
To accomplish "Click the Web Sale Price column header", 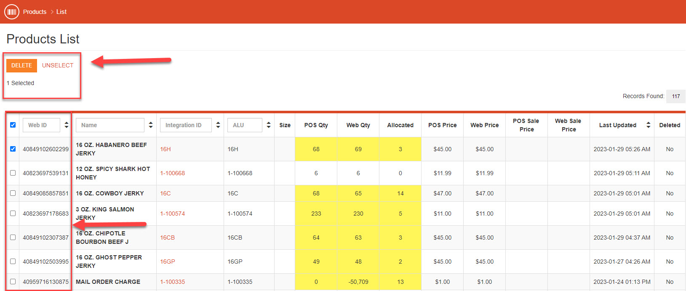I will point(569,125).
